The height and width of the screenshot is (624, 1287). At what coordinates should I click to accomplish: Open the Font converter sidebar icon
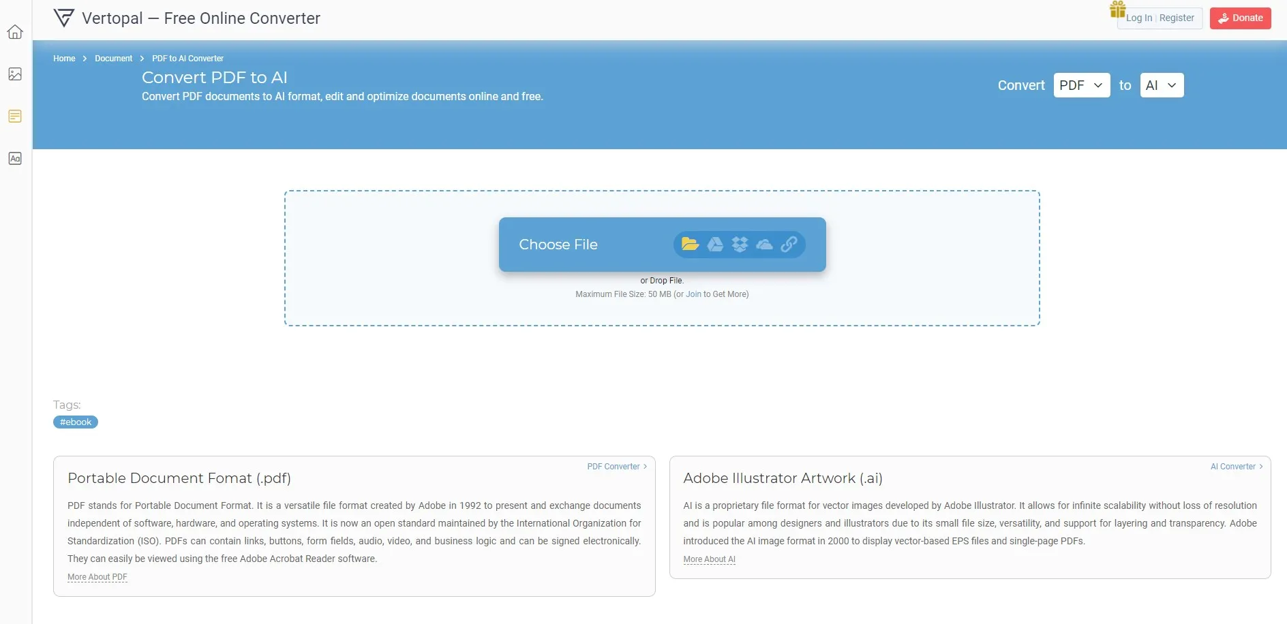[15, 159]
